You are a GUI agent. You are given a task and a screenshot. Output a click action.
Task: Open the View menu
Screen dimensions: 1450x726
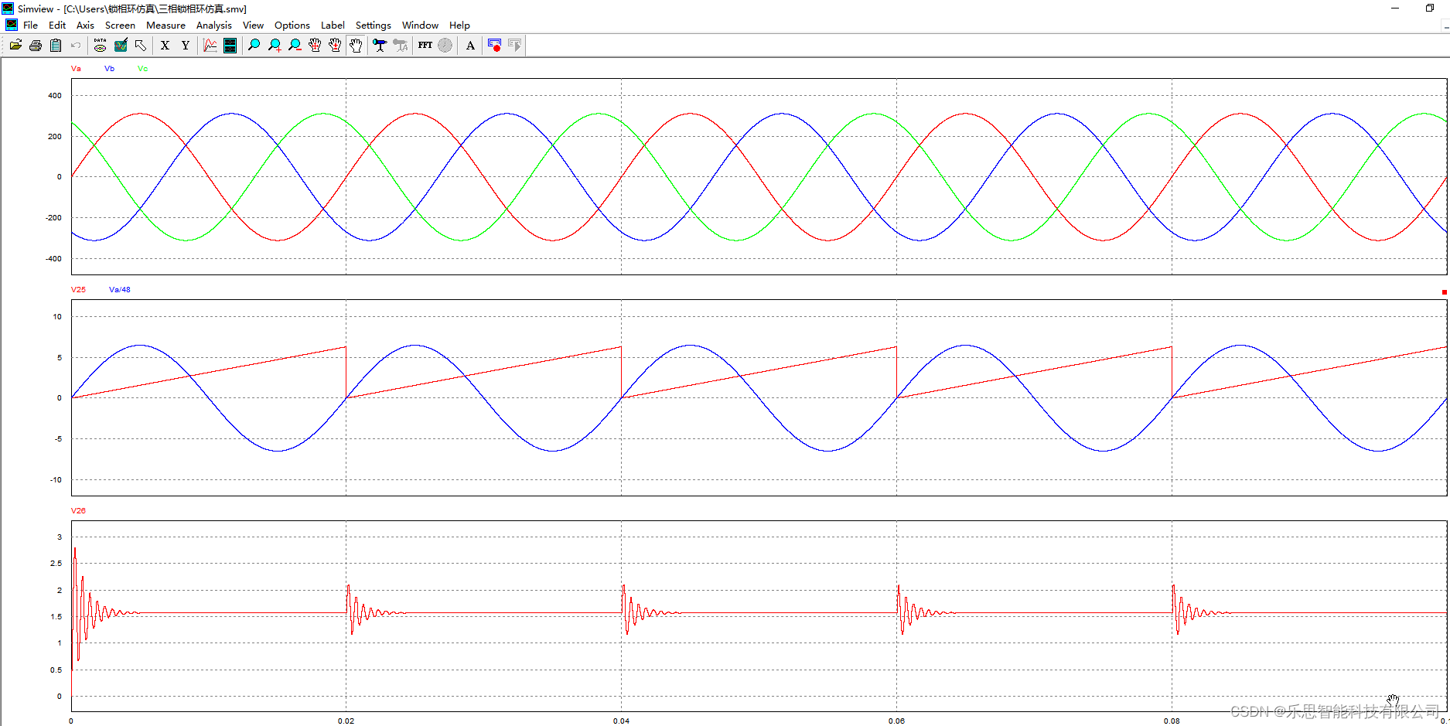(x=253, y=26)
